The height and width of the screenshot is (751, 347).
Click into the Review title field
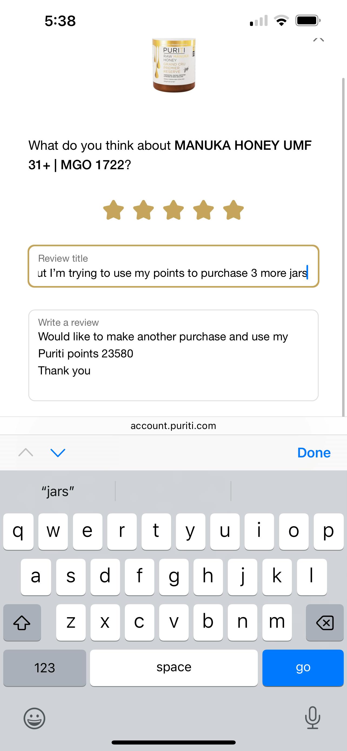(x=173, y=267)
